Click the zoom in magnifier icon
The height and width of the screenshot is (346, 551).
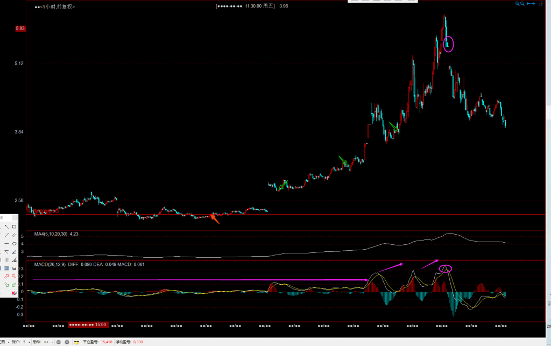[x=517, y=4]
